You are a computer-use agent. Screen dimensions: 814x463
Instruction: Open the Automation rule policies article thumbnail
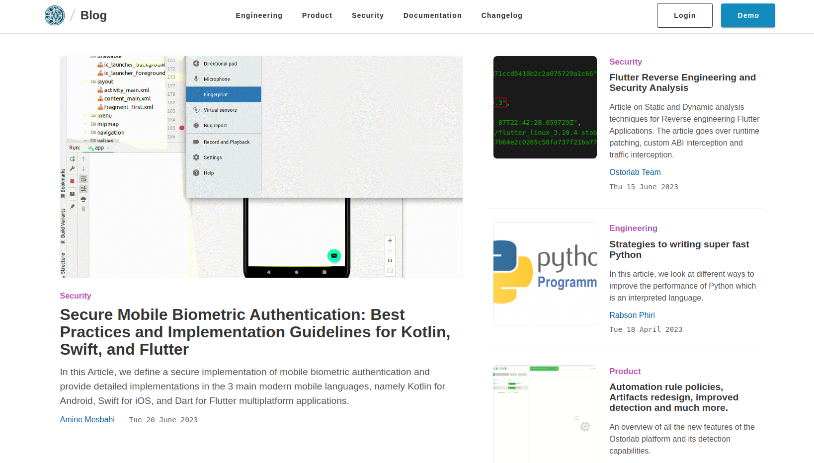tap(545, 414)
